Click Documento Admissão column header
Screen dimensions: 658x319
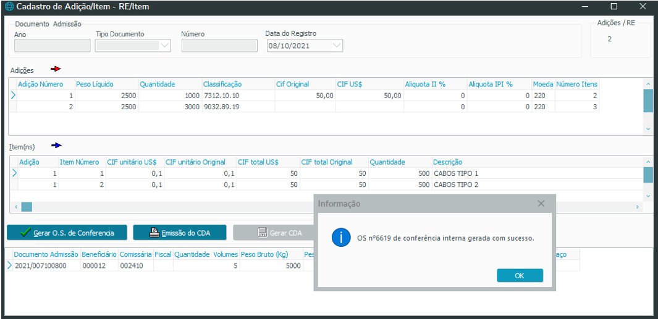[x=46, y=254]
